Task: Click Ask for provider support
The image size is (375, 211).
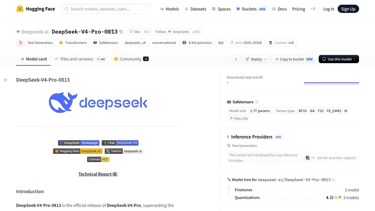Action: coord(330,158)
